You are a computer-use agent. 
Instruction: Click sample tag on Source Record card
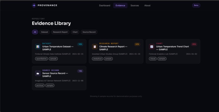coord(50,85)
